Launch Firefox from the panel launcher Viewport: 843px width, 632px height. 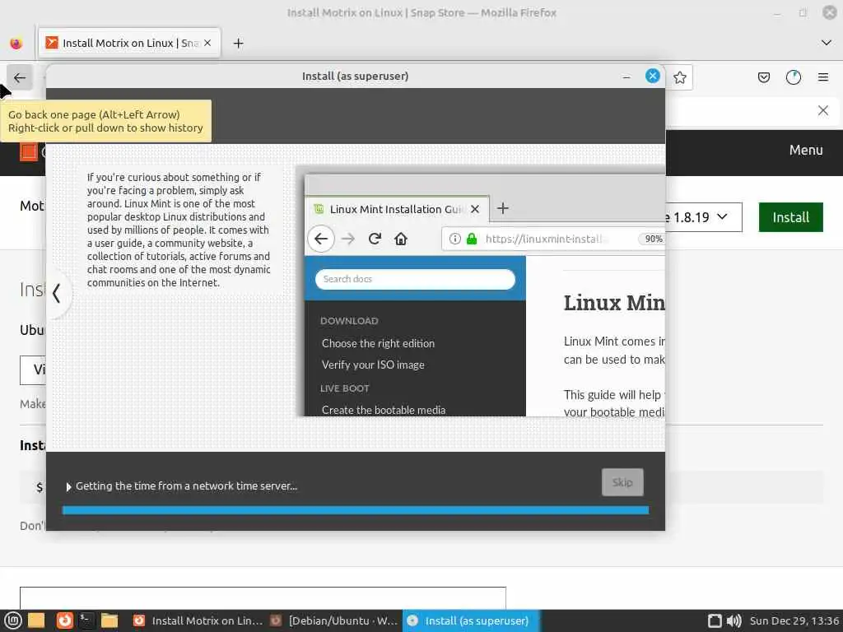[64, 620]
